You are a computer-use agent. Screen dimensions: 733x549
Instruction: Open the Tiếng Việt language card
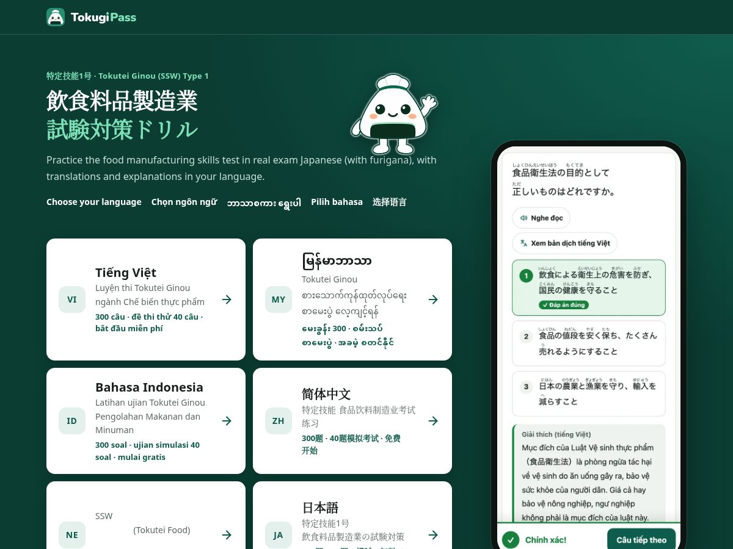click(146, 300)
